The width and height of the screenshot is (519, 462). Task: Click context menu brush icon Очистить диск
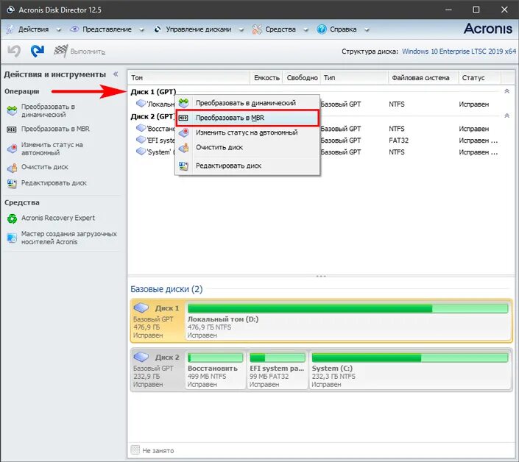tap(184, 148)
